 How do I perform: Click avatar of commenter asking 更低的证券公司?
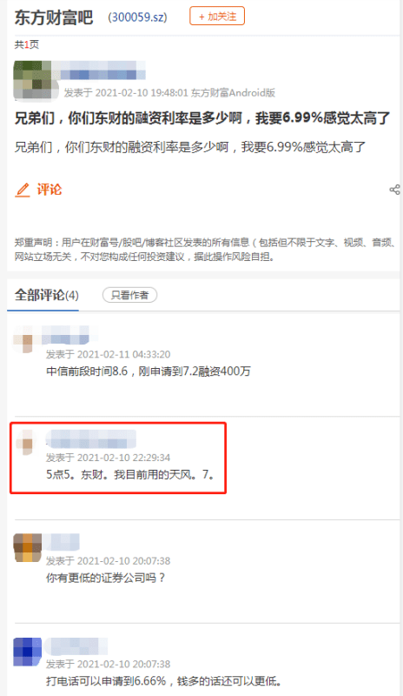[28, 548]
